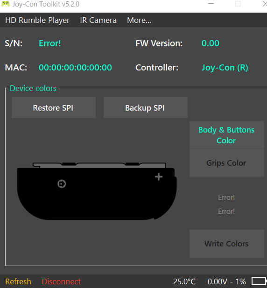267x288 pixels.
Task: Click the serial number Error! value
Action: (x=50, y=43)
